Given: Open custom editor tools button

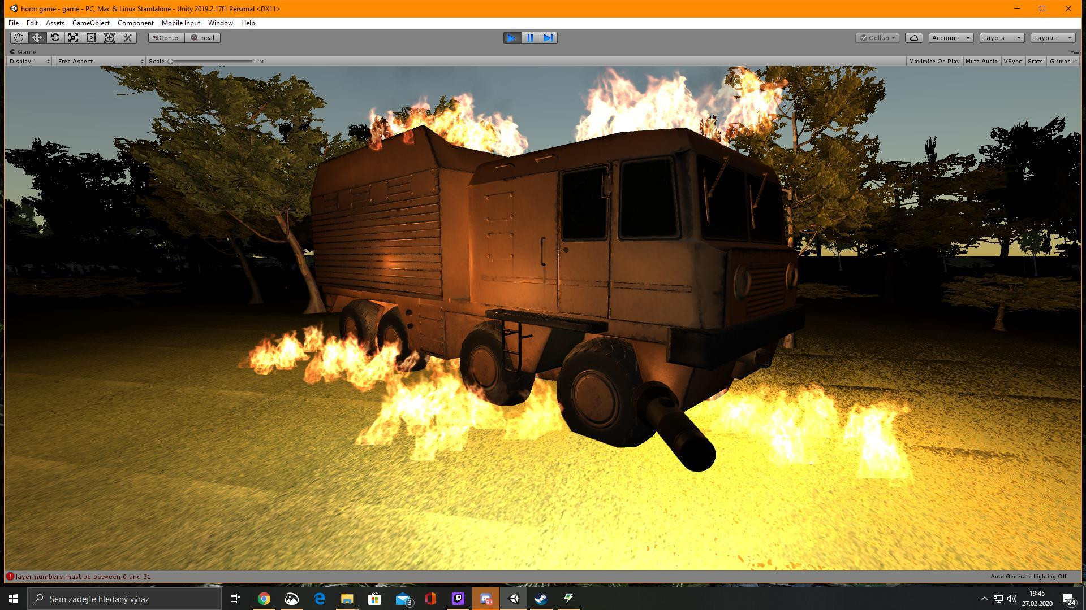Looking at the screenshot, I should click(128, 38).
